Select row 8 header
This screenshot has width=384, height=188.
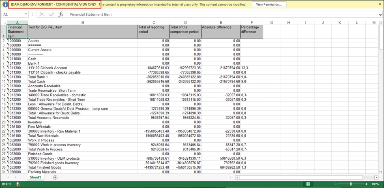pyautogui.click(x=3, y=68)
